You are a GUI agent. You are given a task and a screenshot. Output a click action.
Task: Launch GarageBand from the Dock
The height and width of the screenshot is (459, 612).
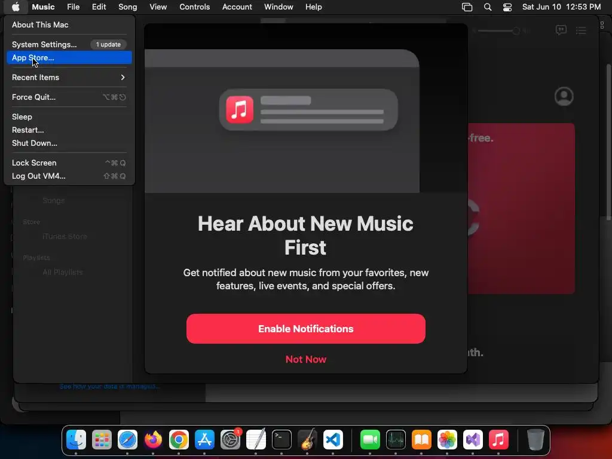(x=307, y=439)
